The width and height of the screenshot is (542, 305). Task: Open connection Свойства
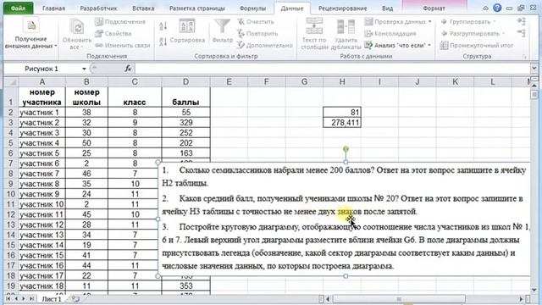pos(113,34)
